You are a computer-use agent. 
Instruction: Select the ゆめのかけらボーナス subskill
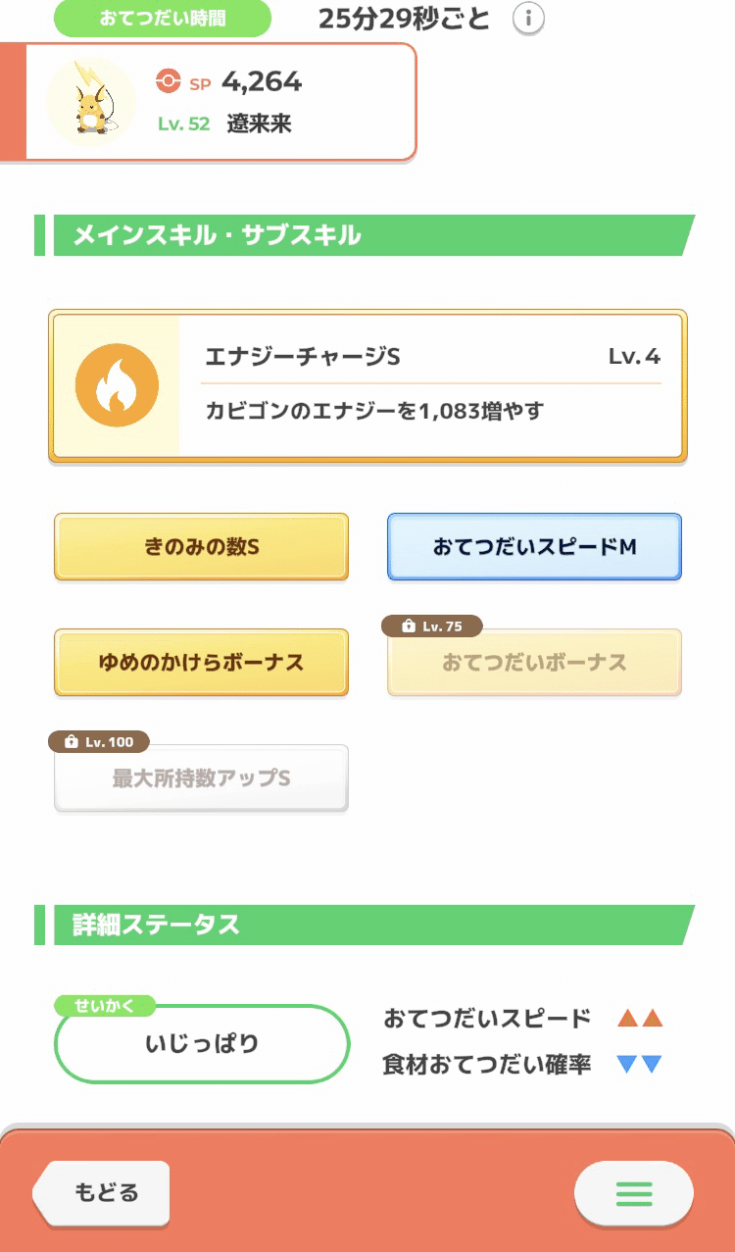[x=201, y=663]
